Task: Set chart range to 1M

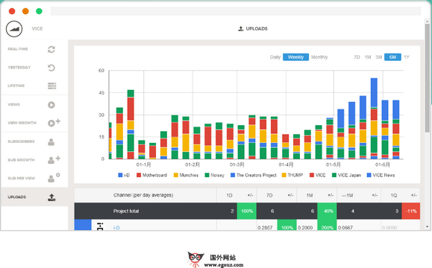Action: [368, 57]
